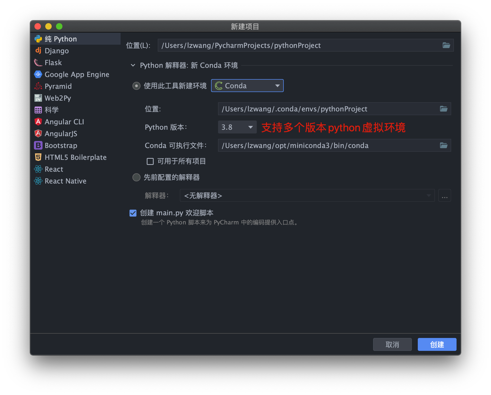Click the Bootstrap B icon
491x395 pixels.
click(38, 145)
